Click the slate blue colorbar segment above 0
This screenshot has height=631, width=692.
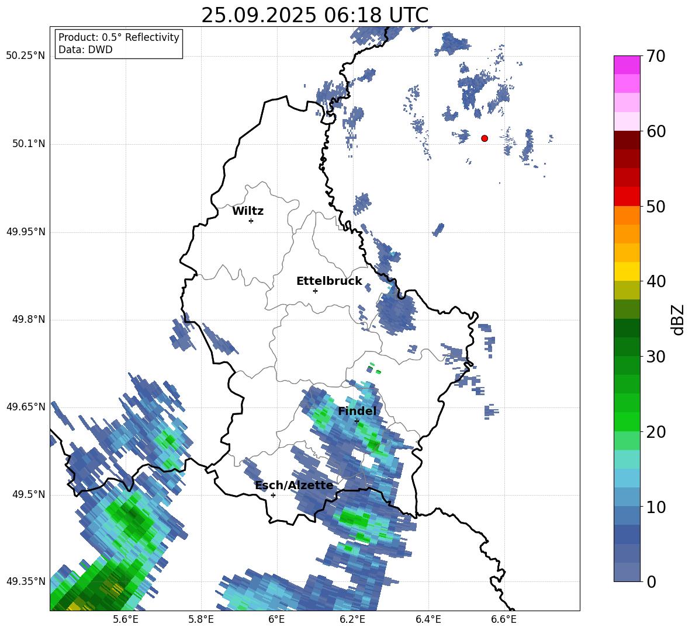point(627,572)
